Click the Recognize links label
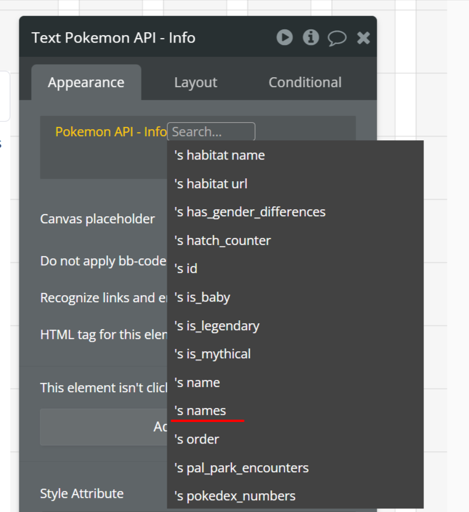The height and width of the screenshot is (512, 469). pyautogui.click(x=104, y=298)
